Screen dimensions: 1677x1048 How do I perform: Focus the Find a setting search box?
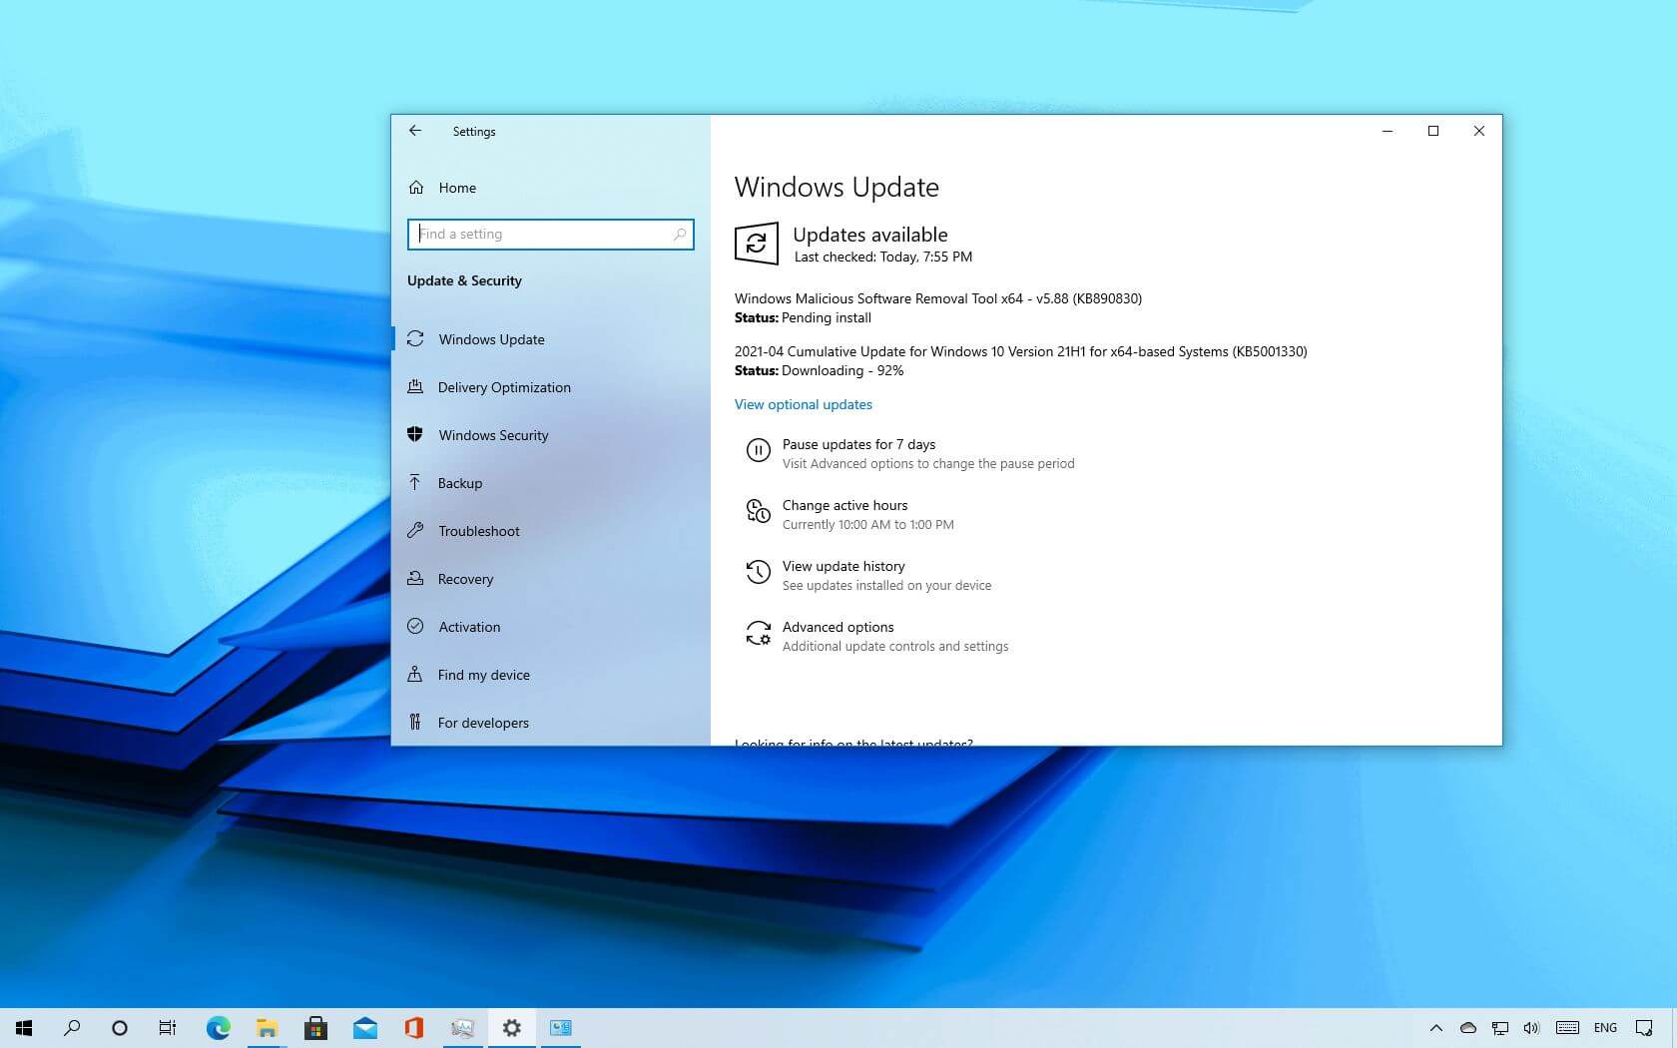pyautogui.click(x=550, y=235)
